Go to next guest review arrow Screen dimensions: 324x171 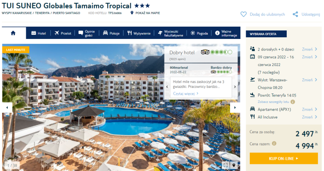(235, 87)
